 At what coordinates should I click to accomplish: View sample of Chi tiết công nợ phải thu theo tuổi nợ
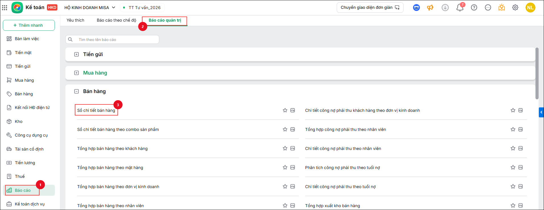tap(521, 186)
